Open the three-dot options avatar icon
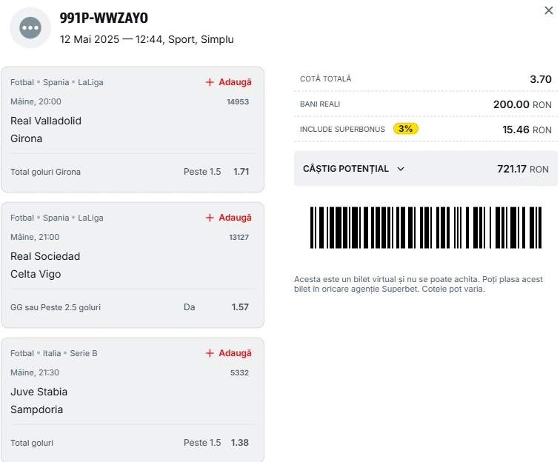Viewport: 560px width, 462px height. tap(30, 28)
